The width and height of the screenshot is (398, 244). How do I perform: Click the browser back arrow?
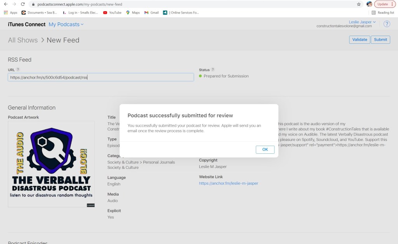[x=5, y=4]
